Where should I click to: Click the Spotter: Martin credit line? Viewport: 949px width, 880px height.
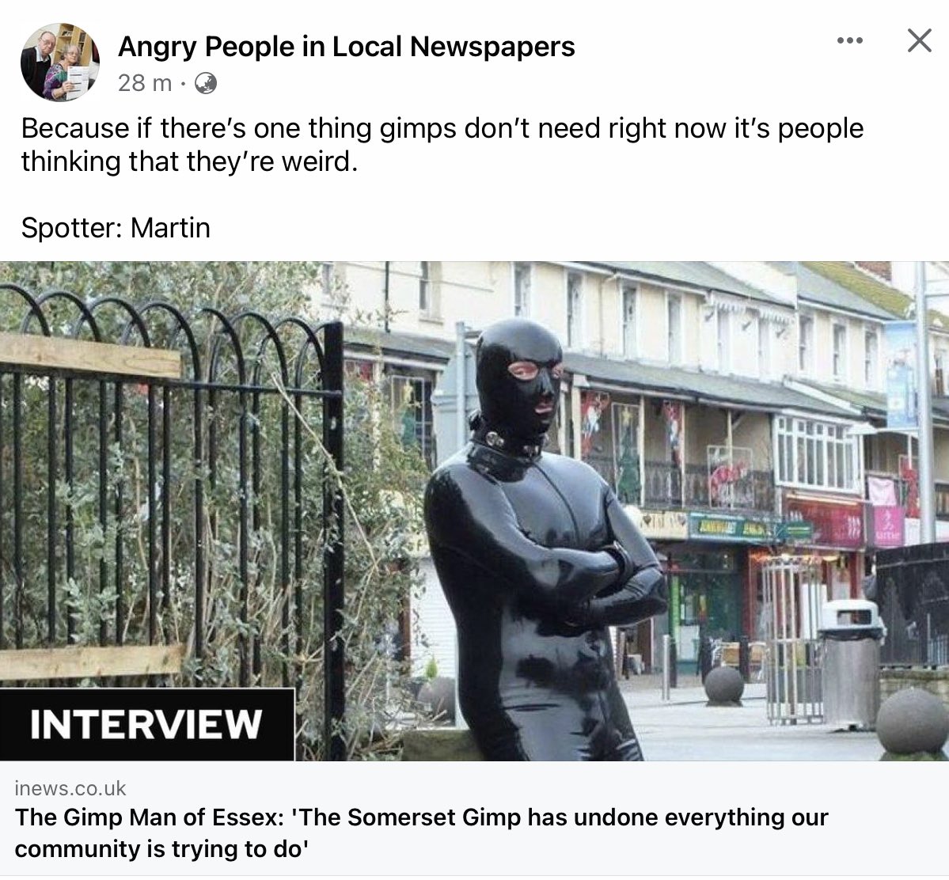pyautogui.click(x=116, y=228)
